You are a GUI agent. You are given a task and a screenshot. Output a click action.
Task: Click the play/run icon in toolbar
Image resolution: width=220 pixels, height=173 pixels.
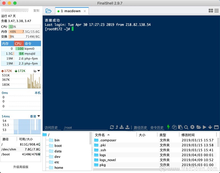tap(205, 127)
